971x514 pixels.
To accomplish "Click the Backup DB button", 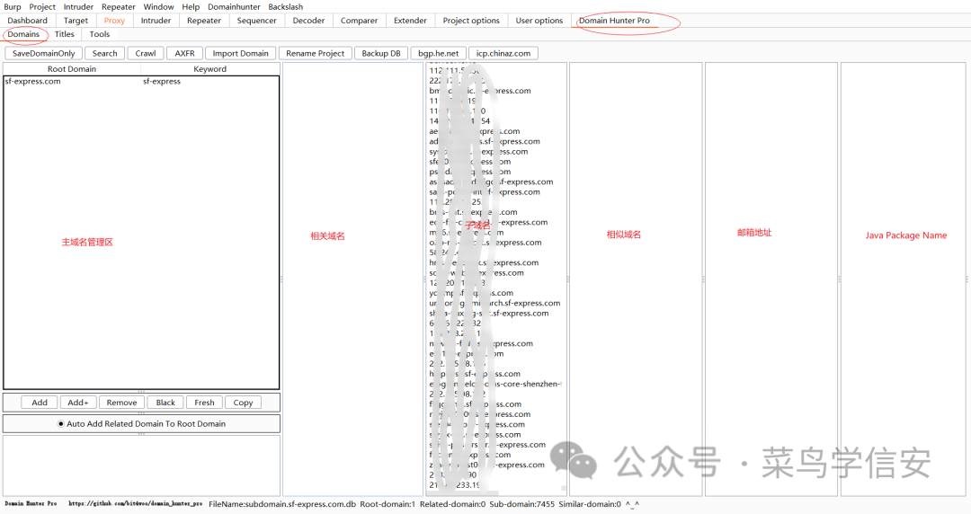I will tap(381, 53).
